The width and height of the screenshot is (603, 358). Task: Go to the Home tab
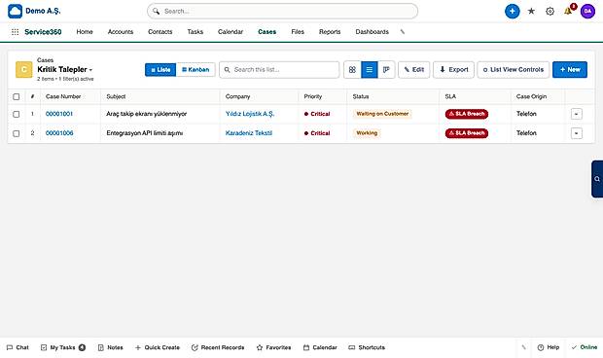coord(85,32)
